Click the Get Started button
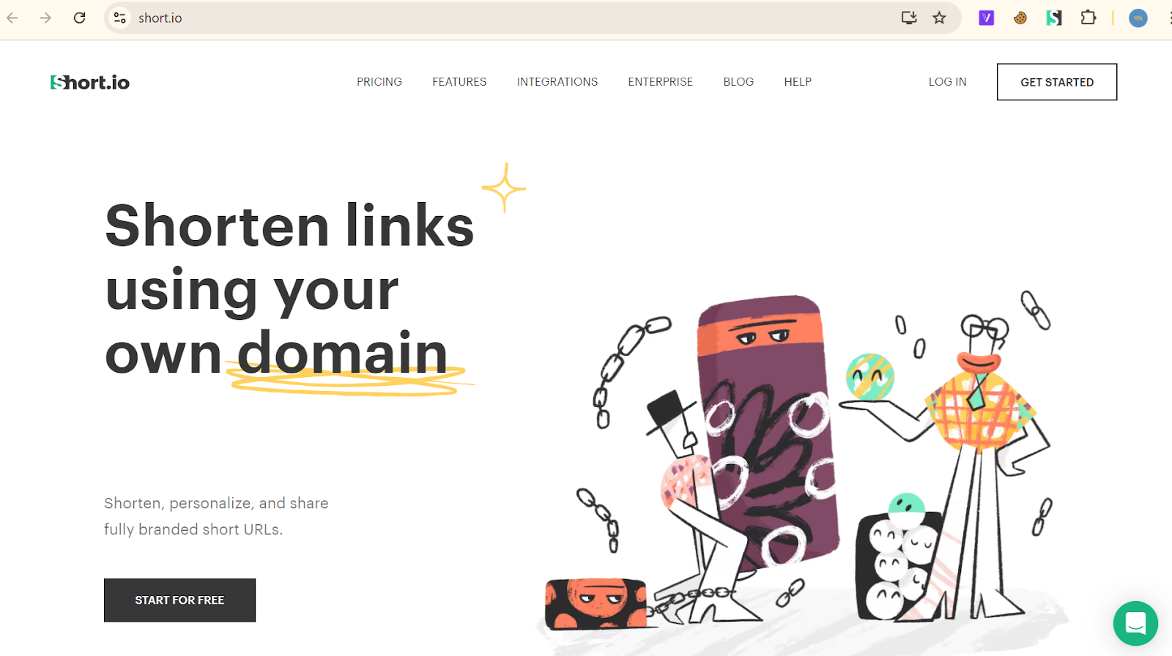Image resolution: width=1172 pixels, height=656 pixels. (x=1057, y=82)
